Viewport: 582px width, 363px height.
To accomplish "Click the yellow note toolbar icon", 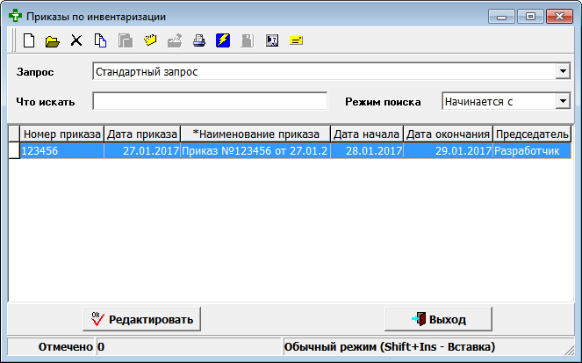I will click(296, 40).
